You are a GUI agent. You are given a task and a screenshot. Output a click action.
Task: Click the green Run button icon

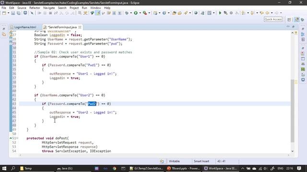coord(136,13)
